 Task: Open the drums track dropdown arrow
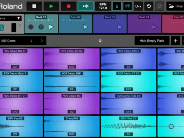pos(19,18)
